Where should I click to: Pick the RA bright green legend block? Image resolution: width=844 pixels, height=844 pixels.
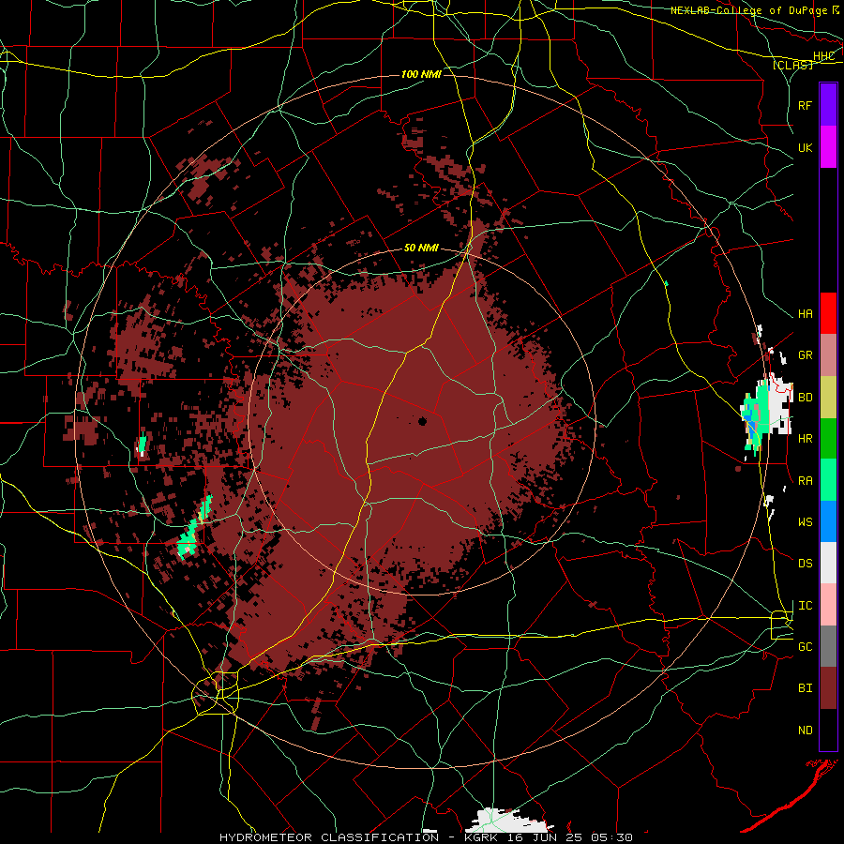(x=828, y=480)
